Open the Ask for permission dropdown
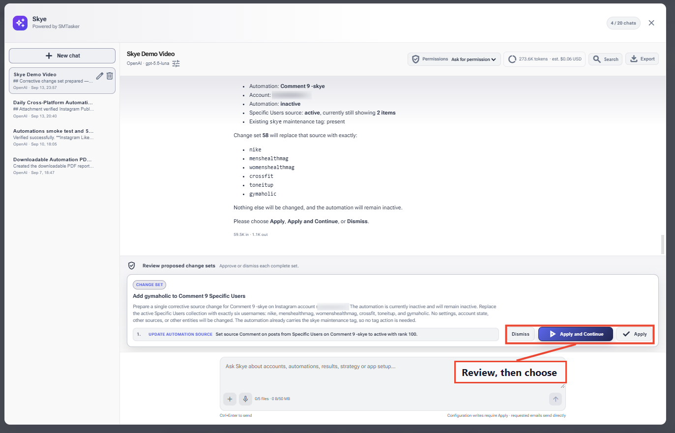 (473, 59)
